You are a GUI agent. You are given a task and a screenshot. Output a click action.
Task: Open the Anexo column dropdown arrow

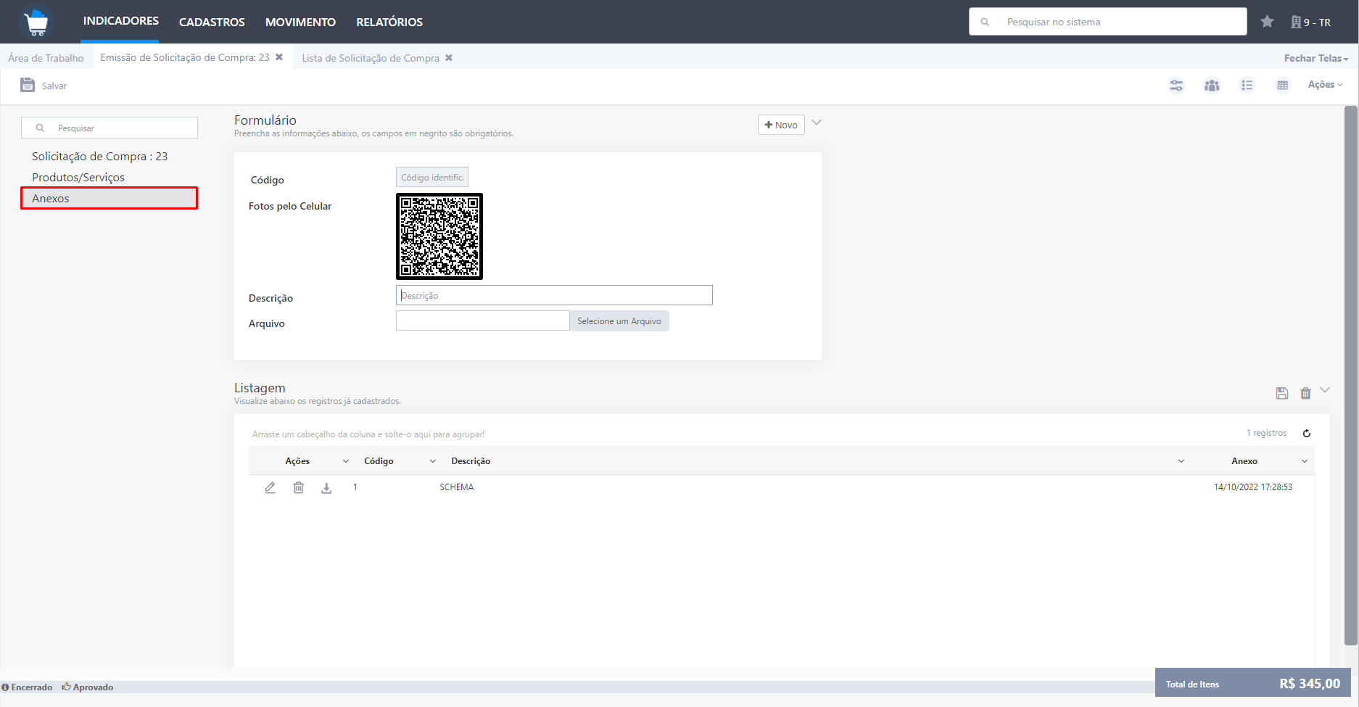(1305, 461)
